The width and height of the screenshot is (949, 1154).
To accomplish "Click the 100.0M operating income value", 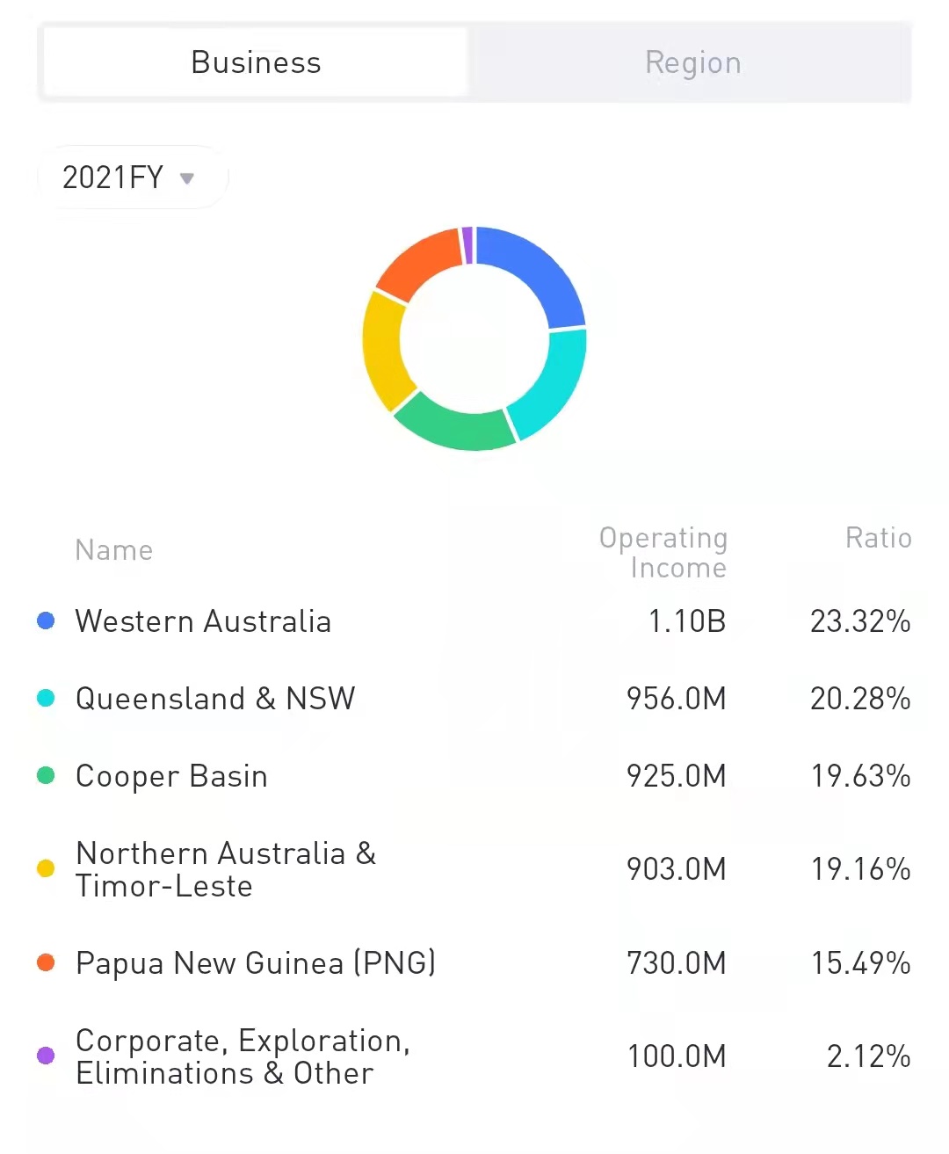I will [x=677, y=1056].
